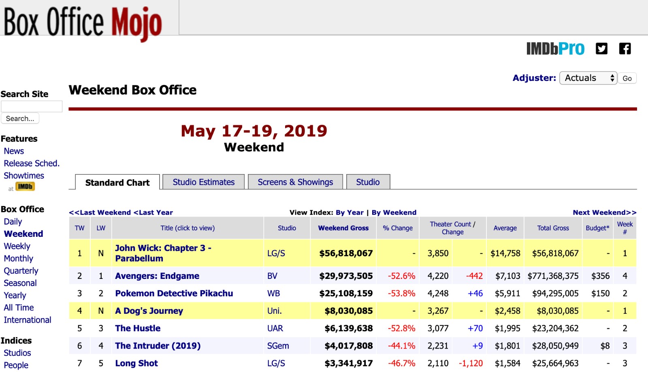Open the Twitter icon link
The width and height of the screenshot is (648, 372).
click(601, 49)
